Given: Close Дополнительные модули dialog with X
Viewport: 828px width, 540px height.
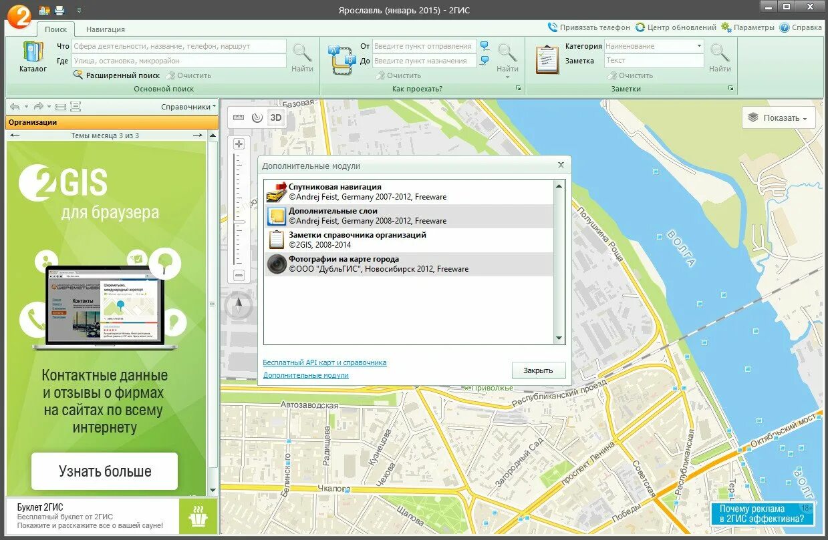Looking at the screenshot, I should click(561, 164).
